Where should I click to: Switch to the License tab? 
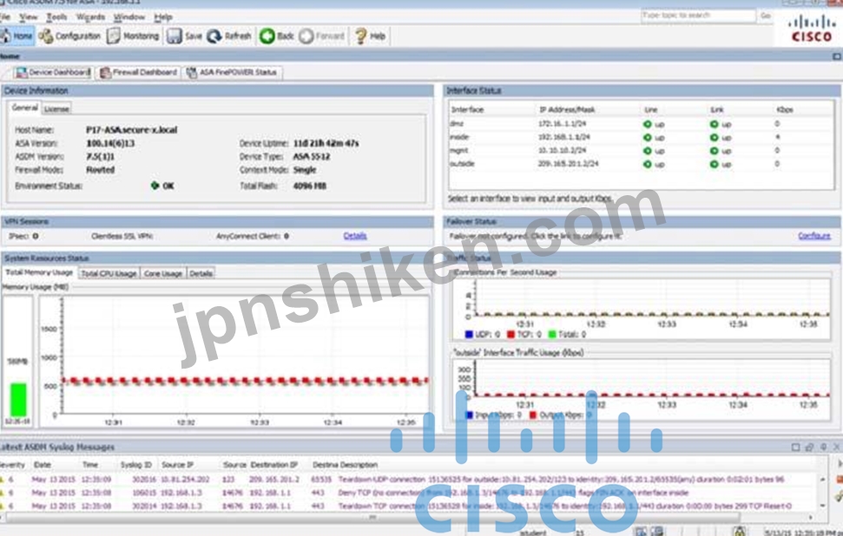(56, 109)
